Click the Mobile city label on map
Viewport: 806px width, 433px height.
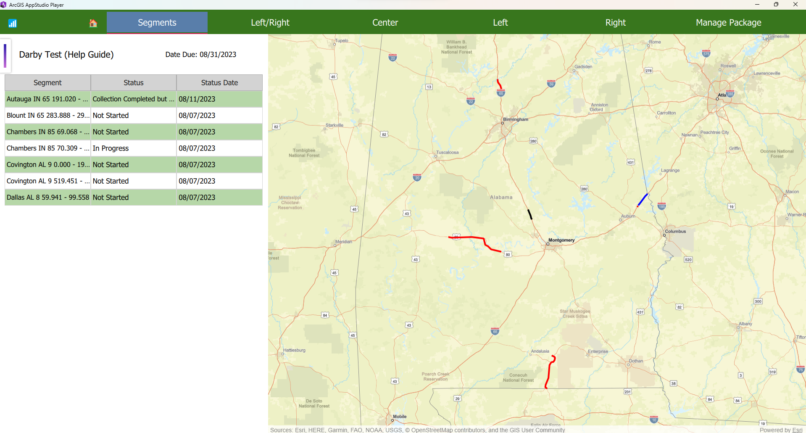coord(400,417)
